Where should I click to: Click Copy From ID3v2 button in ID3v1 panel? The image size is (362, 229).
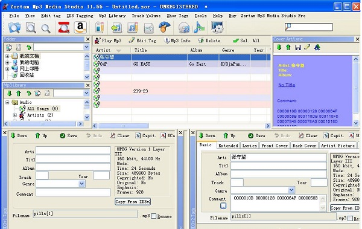[x=133, y=202]
